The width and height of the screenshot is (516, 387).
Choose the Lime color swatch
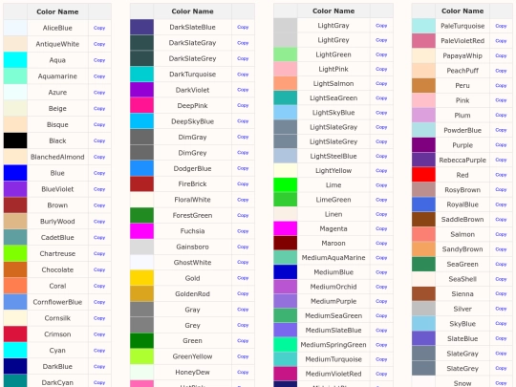pos(286,185)
